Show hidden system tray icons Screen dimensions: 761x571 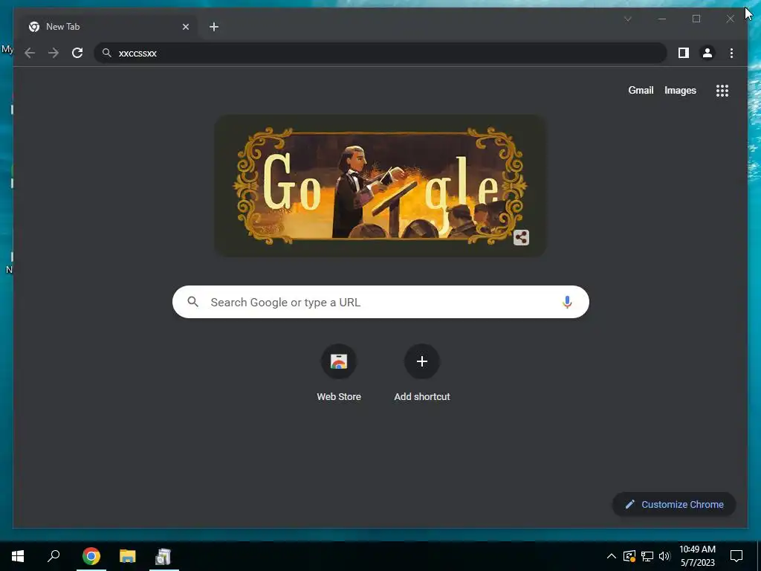click(612, 556)
